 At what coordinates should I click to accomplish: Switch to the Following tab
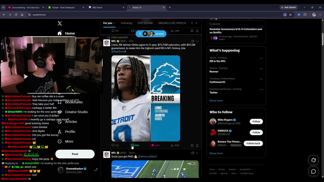[x=126, y=23]
